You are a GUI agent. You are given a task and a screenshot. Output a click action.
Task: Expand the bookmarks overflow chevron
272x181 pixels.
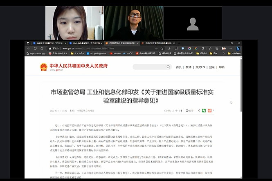[x=224, y=54]
